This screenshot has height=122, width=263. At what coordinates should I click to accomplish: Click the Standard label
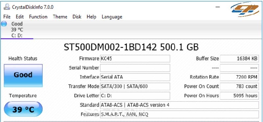(x=89, y=105)
